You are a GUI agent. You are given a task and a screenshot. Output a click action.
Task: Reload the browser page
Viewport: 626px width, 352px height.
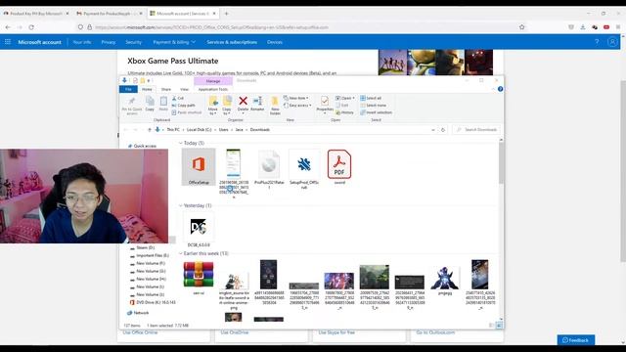pyautogui.click(x=31, y=27)
